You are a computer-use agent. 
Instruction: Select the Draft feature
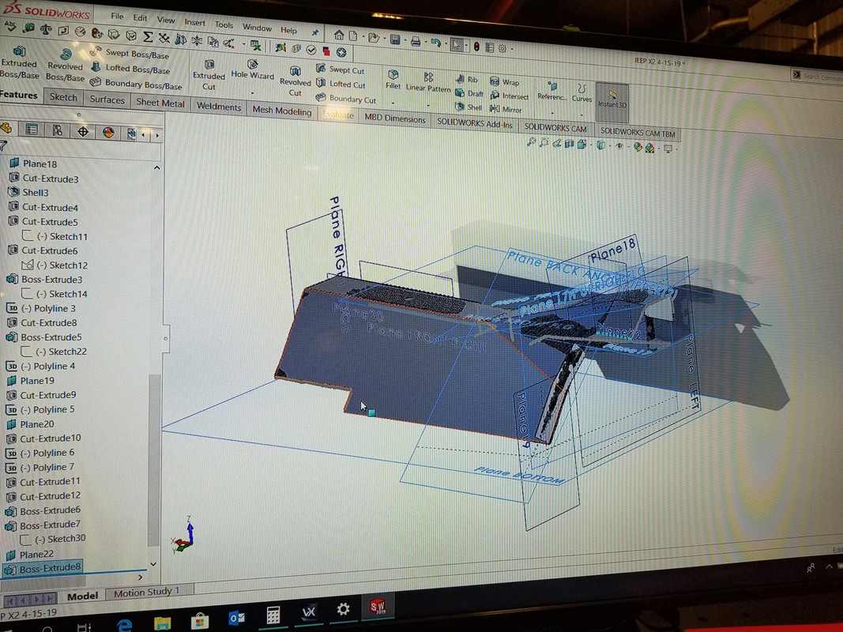[469, 93]
